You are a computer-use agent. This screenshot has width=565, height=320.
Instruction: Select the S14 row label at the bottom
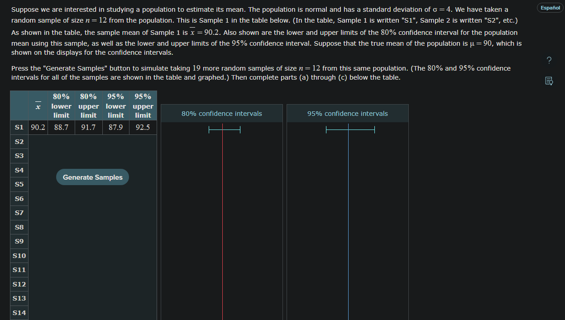19,313
